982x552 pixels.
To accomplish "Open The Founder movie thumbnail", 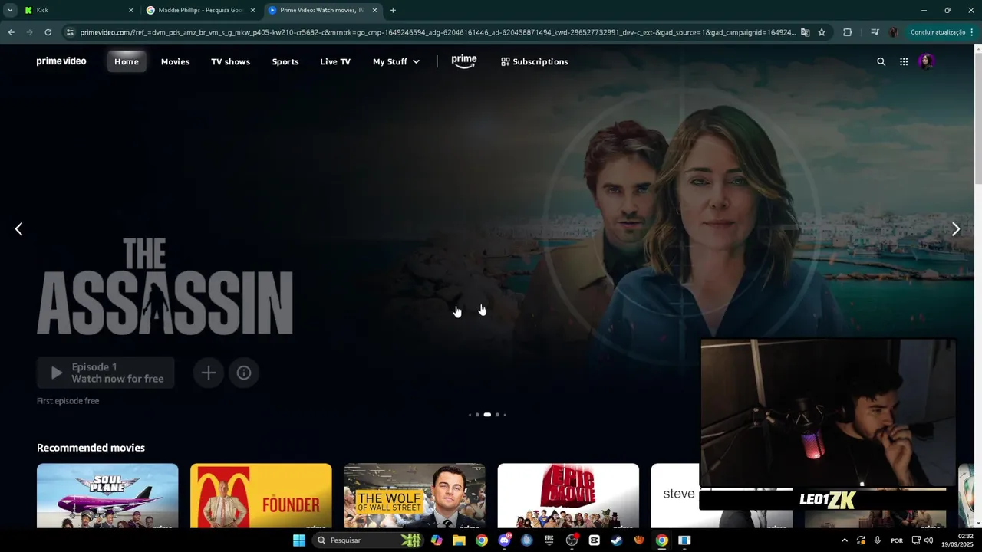I will (261, 496).
